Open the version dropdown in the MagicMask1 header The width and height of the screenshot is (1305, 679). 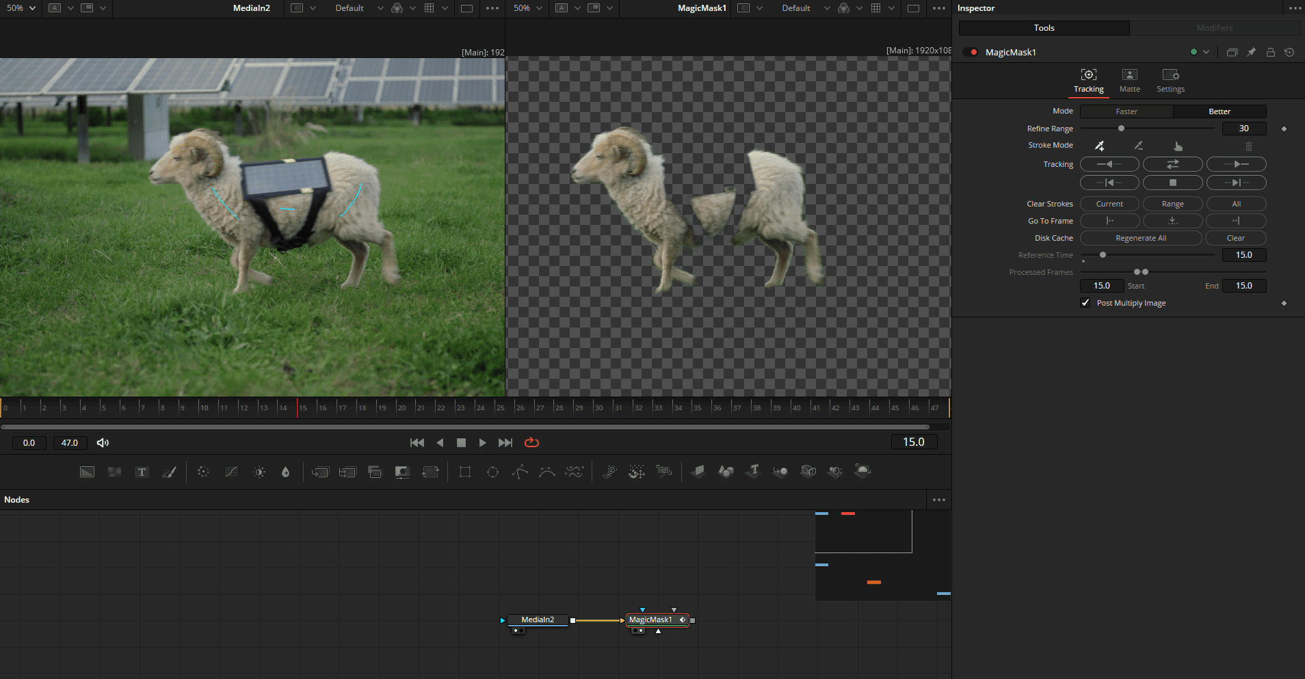pos(1207,52)
